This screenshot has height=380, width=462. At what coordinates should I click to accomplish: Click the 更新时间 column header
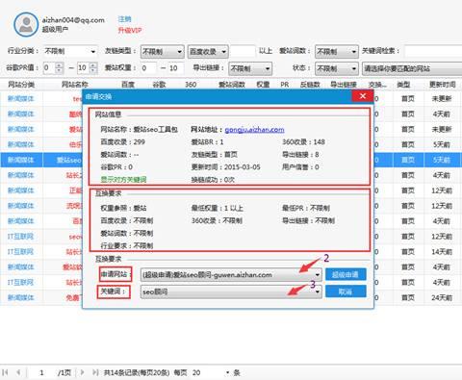(x=443, y=85)
